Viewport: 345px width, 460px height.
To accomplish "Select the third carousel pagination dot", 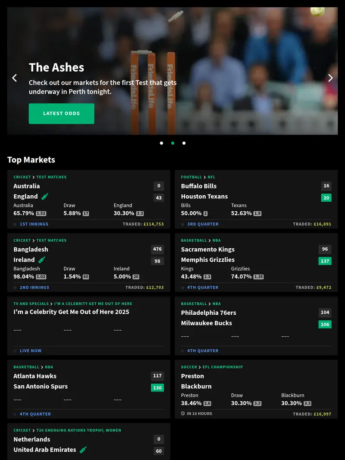I will [184, 143].
